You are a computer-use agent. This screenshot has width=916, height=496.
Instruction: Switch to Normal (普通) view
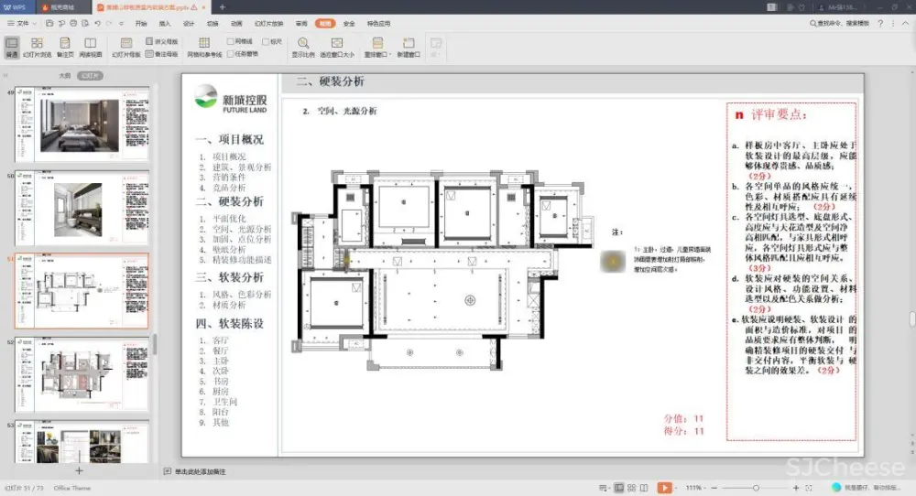click(12, 47)
